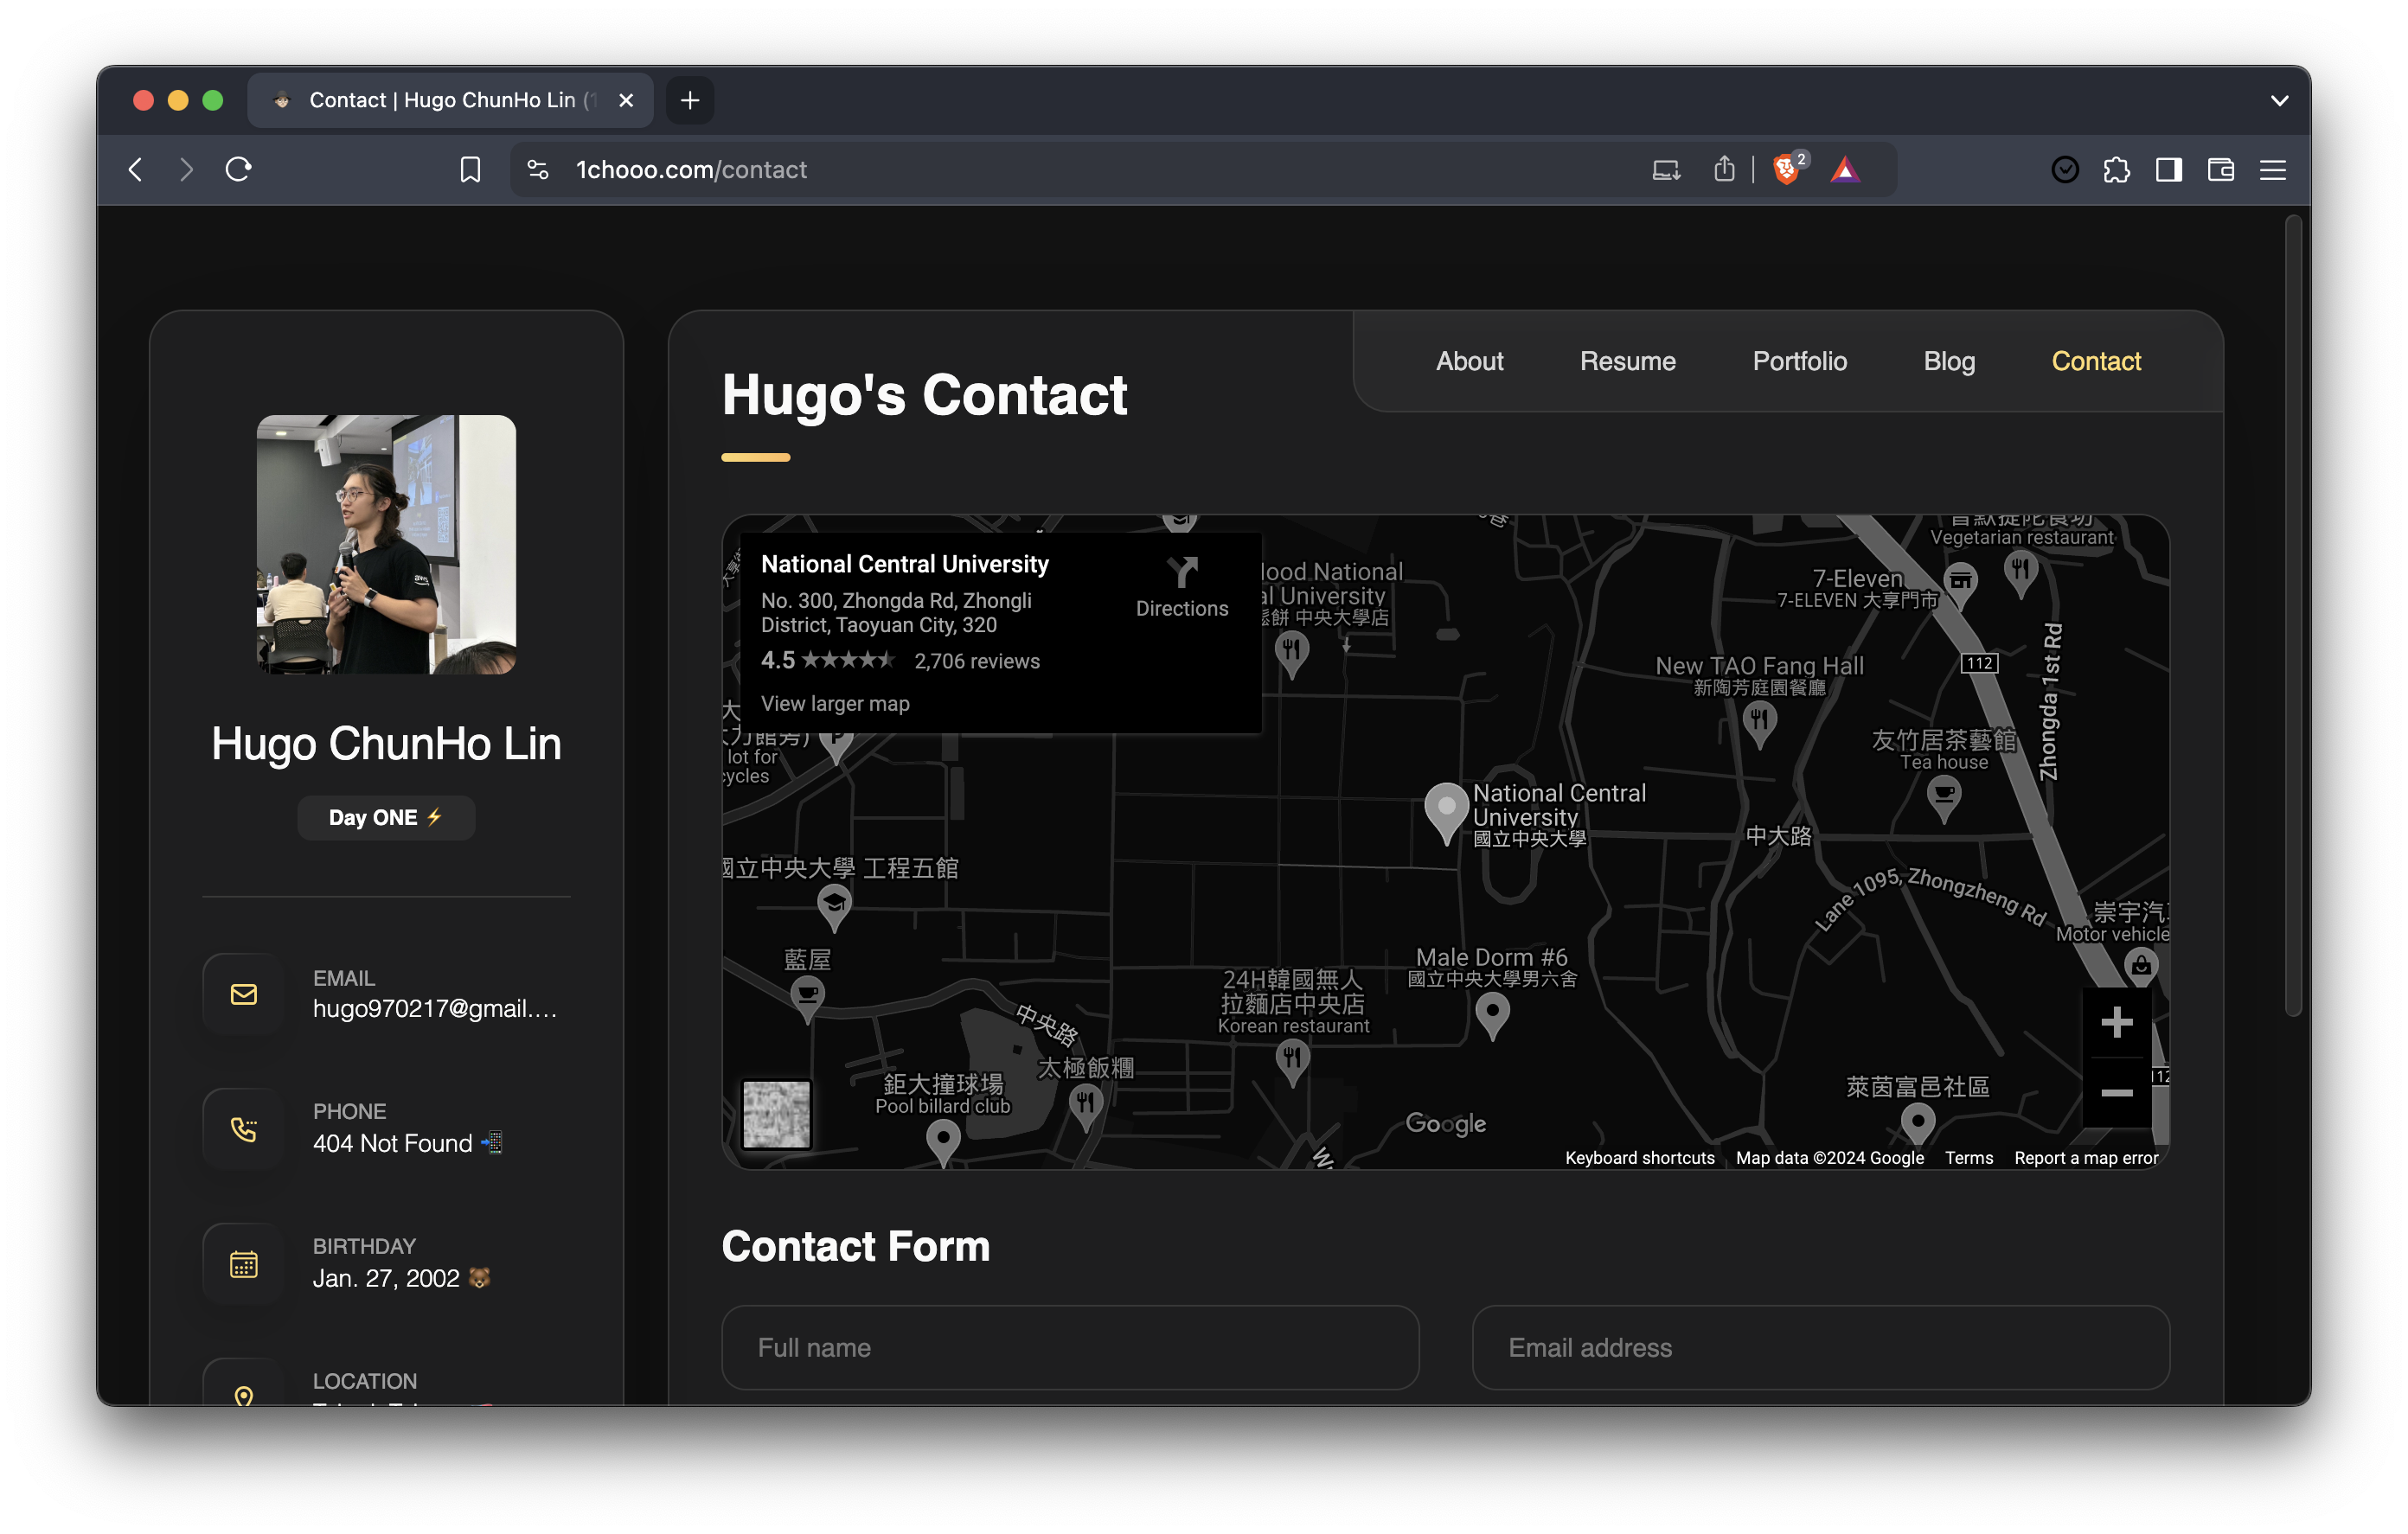Reload the current page

coord(237,169)
